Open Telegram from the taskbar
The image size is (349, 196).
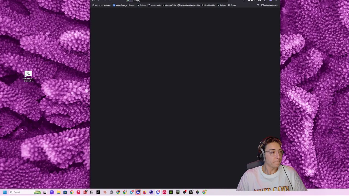tap(132, 192)
